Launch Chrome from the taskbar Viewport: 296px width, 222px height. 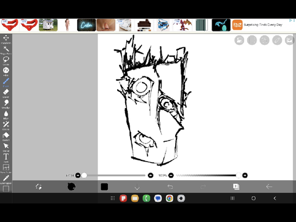click(170, 198)
